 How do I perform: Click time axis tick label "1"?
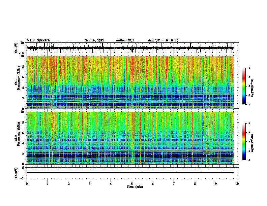48,184
